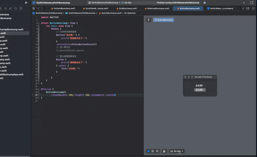
Task: Switch preview to Selectable mode
Action: click(153, 151)
